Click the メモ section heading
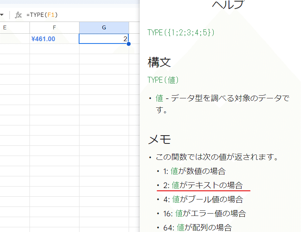Image resolution: width=301 pixels, height=232 pixels. tap(159, 139)
